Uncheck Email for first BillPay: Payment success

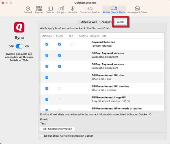59,55
